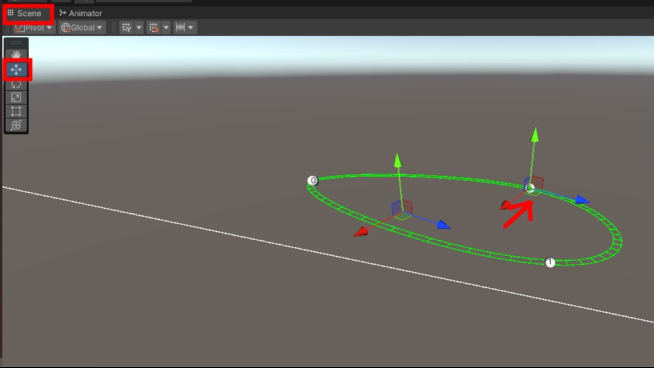Click the tools overlay grip handle
The height and width of the screenshot is (368, 654).
pyautogui.click(x=16, y=43)
